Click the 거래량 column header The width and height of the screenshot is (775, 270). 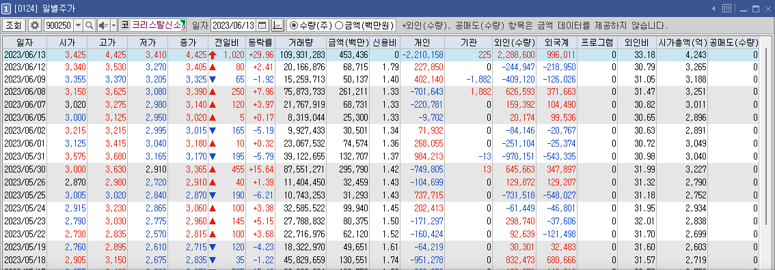pyautogui.click(x=301, y=43)
